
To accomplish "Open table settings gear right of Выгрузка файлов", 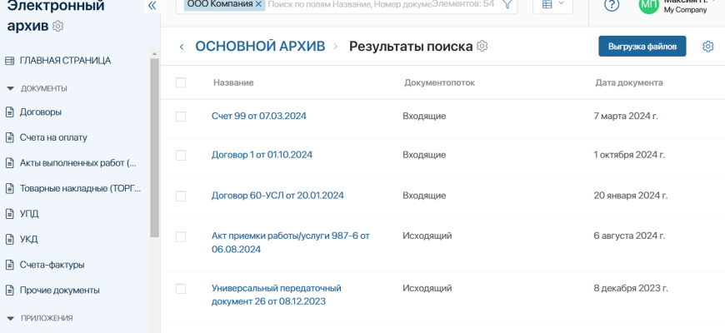I will click(707, 47).
